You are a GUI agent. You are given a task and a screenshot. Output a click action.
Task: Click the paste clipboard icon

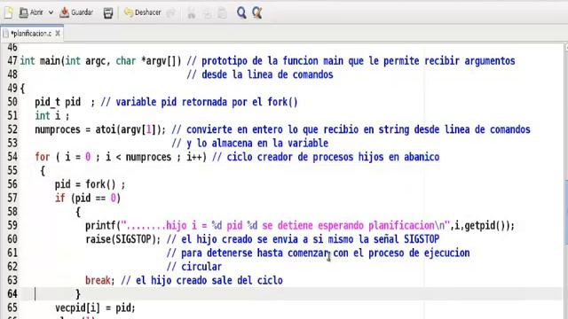pyautogui.click(x=222, y=13)
